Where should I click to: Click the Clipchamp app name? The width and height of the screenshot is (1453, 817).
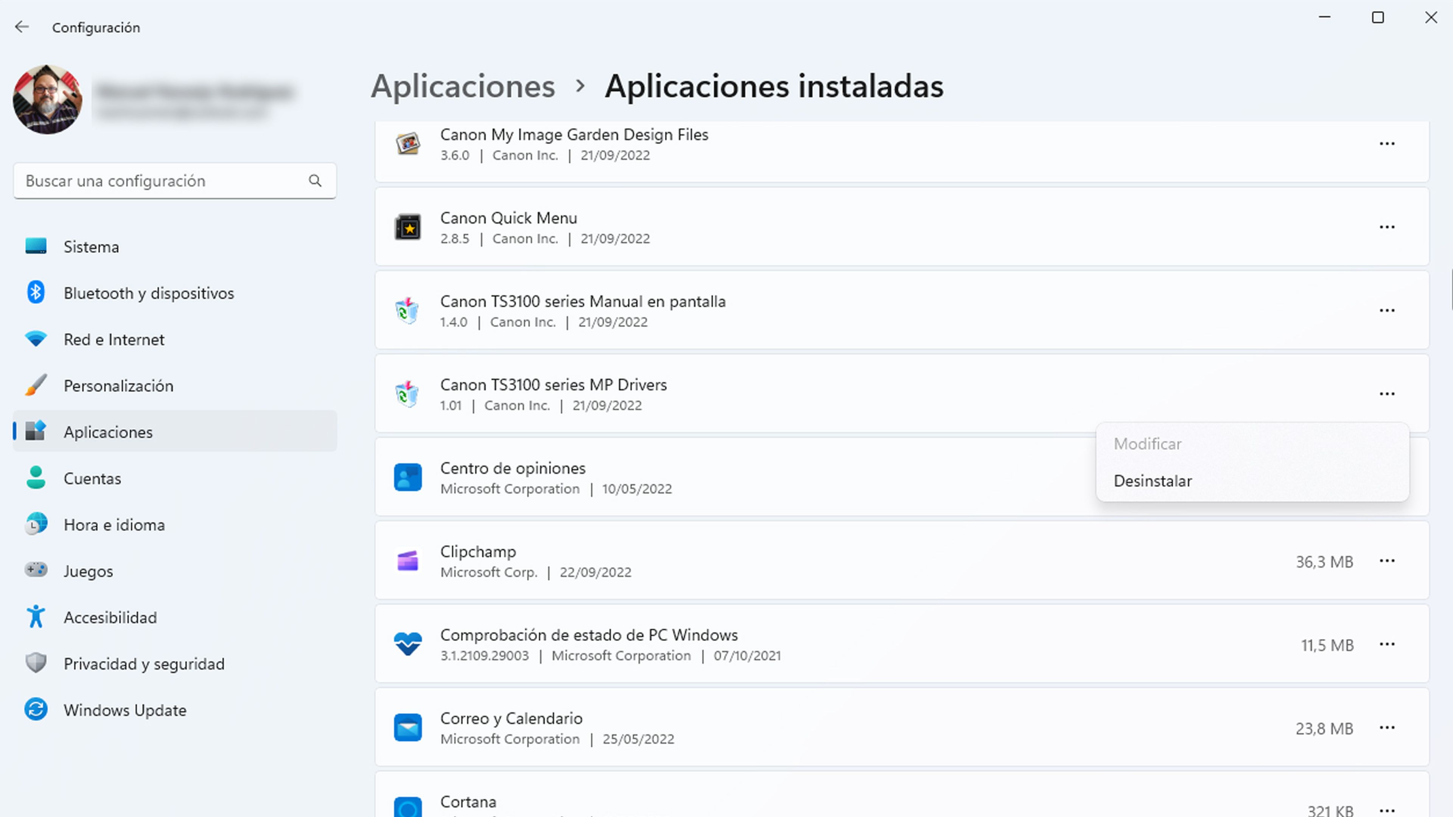pos(478,552)
